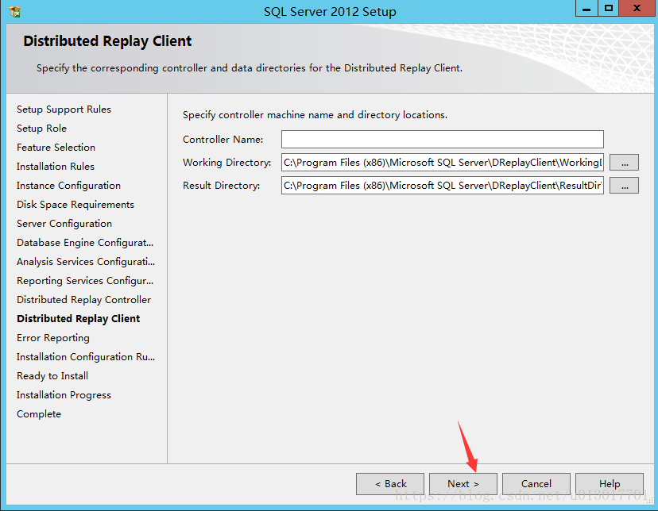Select the Analysis Services Configuration step
The width and height of the screenshot is (658, 511).
click(x=86, y=262)
